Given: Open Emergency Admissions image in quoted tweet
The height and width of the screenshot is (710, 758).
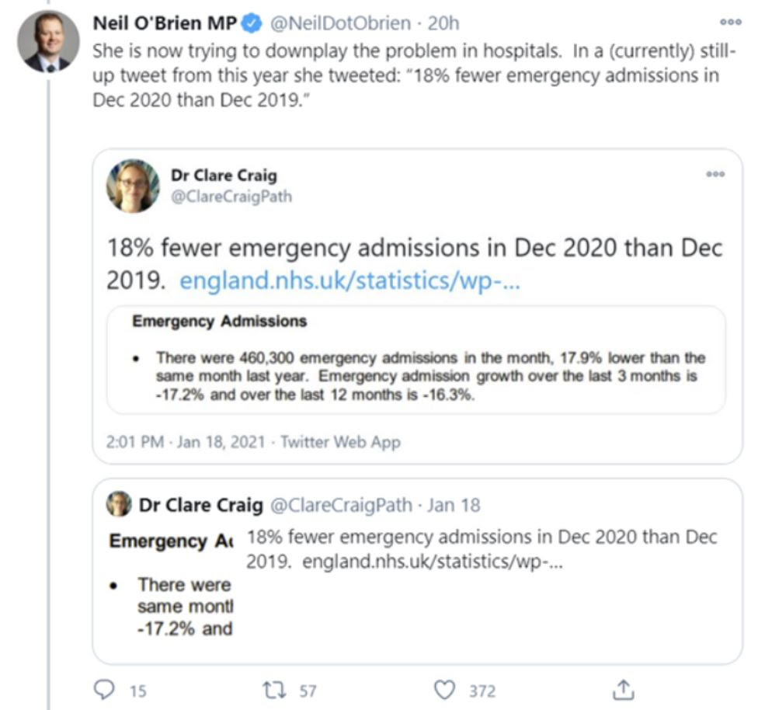Looking at the screenshot, I should click(x=416, y=360).
